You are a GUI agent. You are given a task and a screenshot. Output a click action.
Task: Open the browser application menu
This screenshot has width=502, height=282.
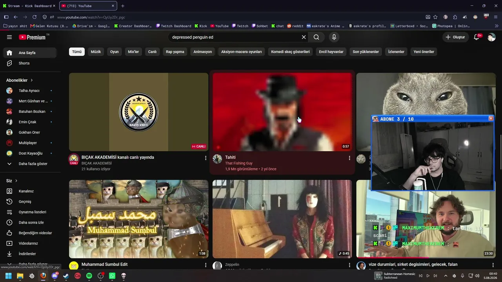tap(496, 17)
